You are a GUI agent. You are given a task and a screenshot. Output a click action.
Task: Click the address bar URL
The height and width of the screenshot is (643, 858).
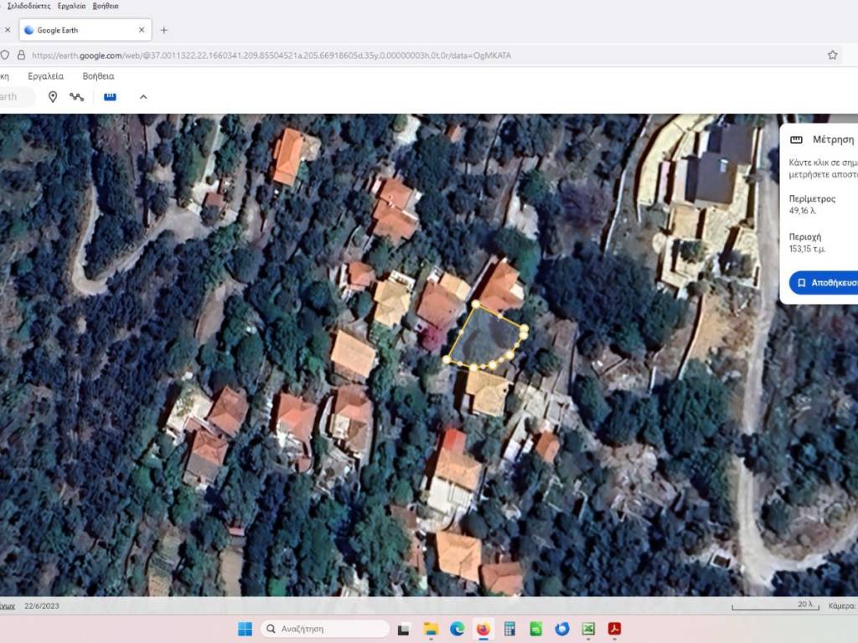pyautogui.click(x=268, y=55)
